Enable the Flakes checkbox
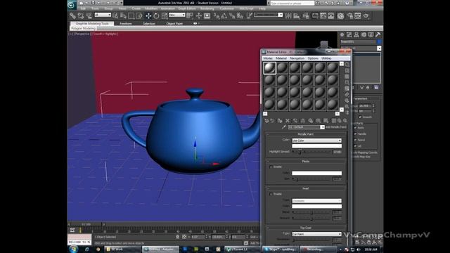The width and height of the screenshot is (450, 253). [271, 167]
